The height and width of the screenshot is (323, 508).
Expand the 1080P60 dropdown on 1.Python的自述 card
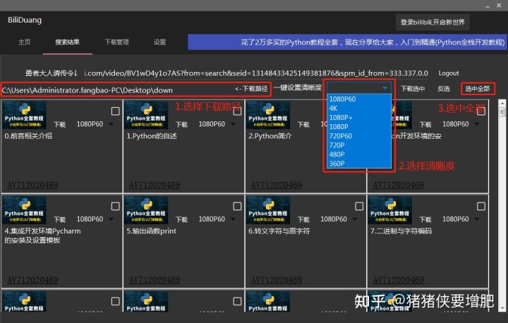(x=233, y=124)
